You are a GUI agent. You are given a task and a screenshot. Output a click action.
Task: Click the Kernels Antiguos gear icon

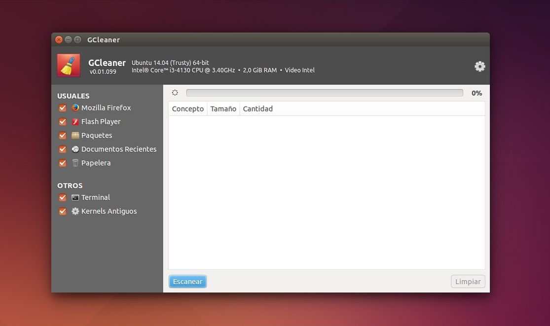pyautogui.click(x=75, y=211)
